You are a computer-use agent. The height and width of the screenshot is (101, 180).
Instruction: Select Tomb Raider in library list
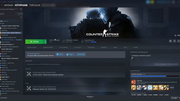click(5, 86)
